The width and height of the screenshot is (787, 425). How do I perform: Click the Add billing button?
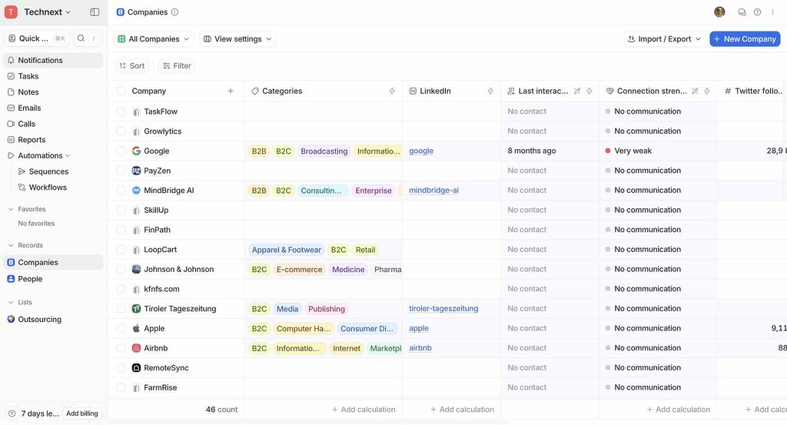[82, 413]
